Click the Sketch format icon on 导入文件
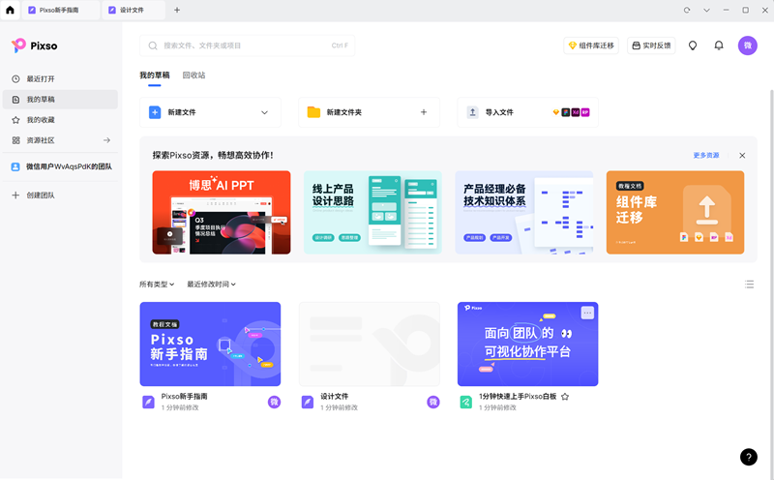This screenshot has height=480, width=774. point(555,112)
